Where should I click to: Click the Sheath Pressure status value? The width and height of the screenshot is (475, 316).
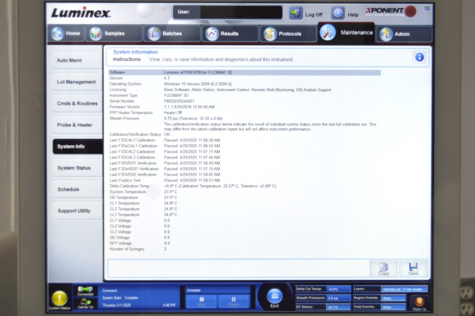(x=338, y=298)
